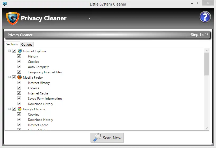Viewport: 216px width, 148px height.
Task: Click the vertical scrollbar thumb
Action: [206, 64]
